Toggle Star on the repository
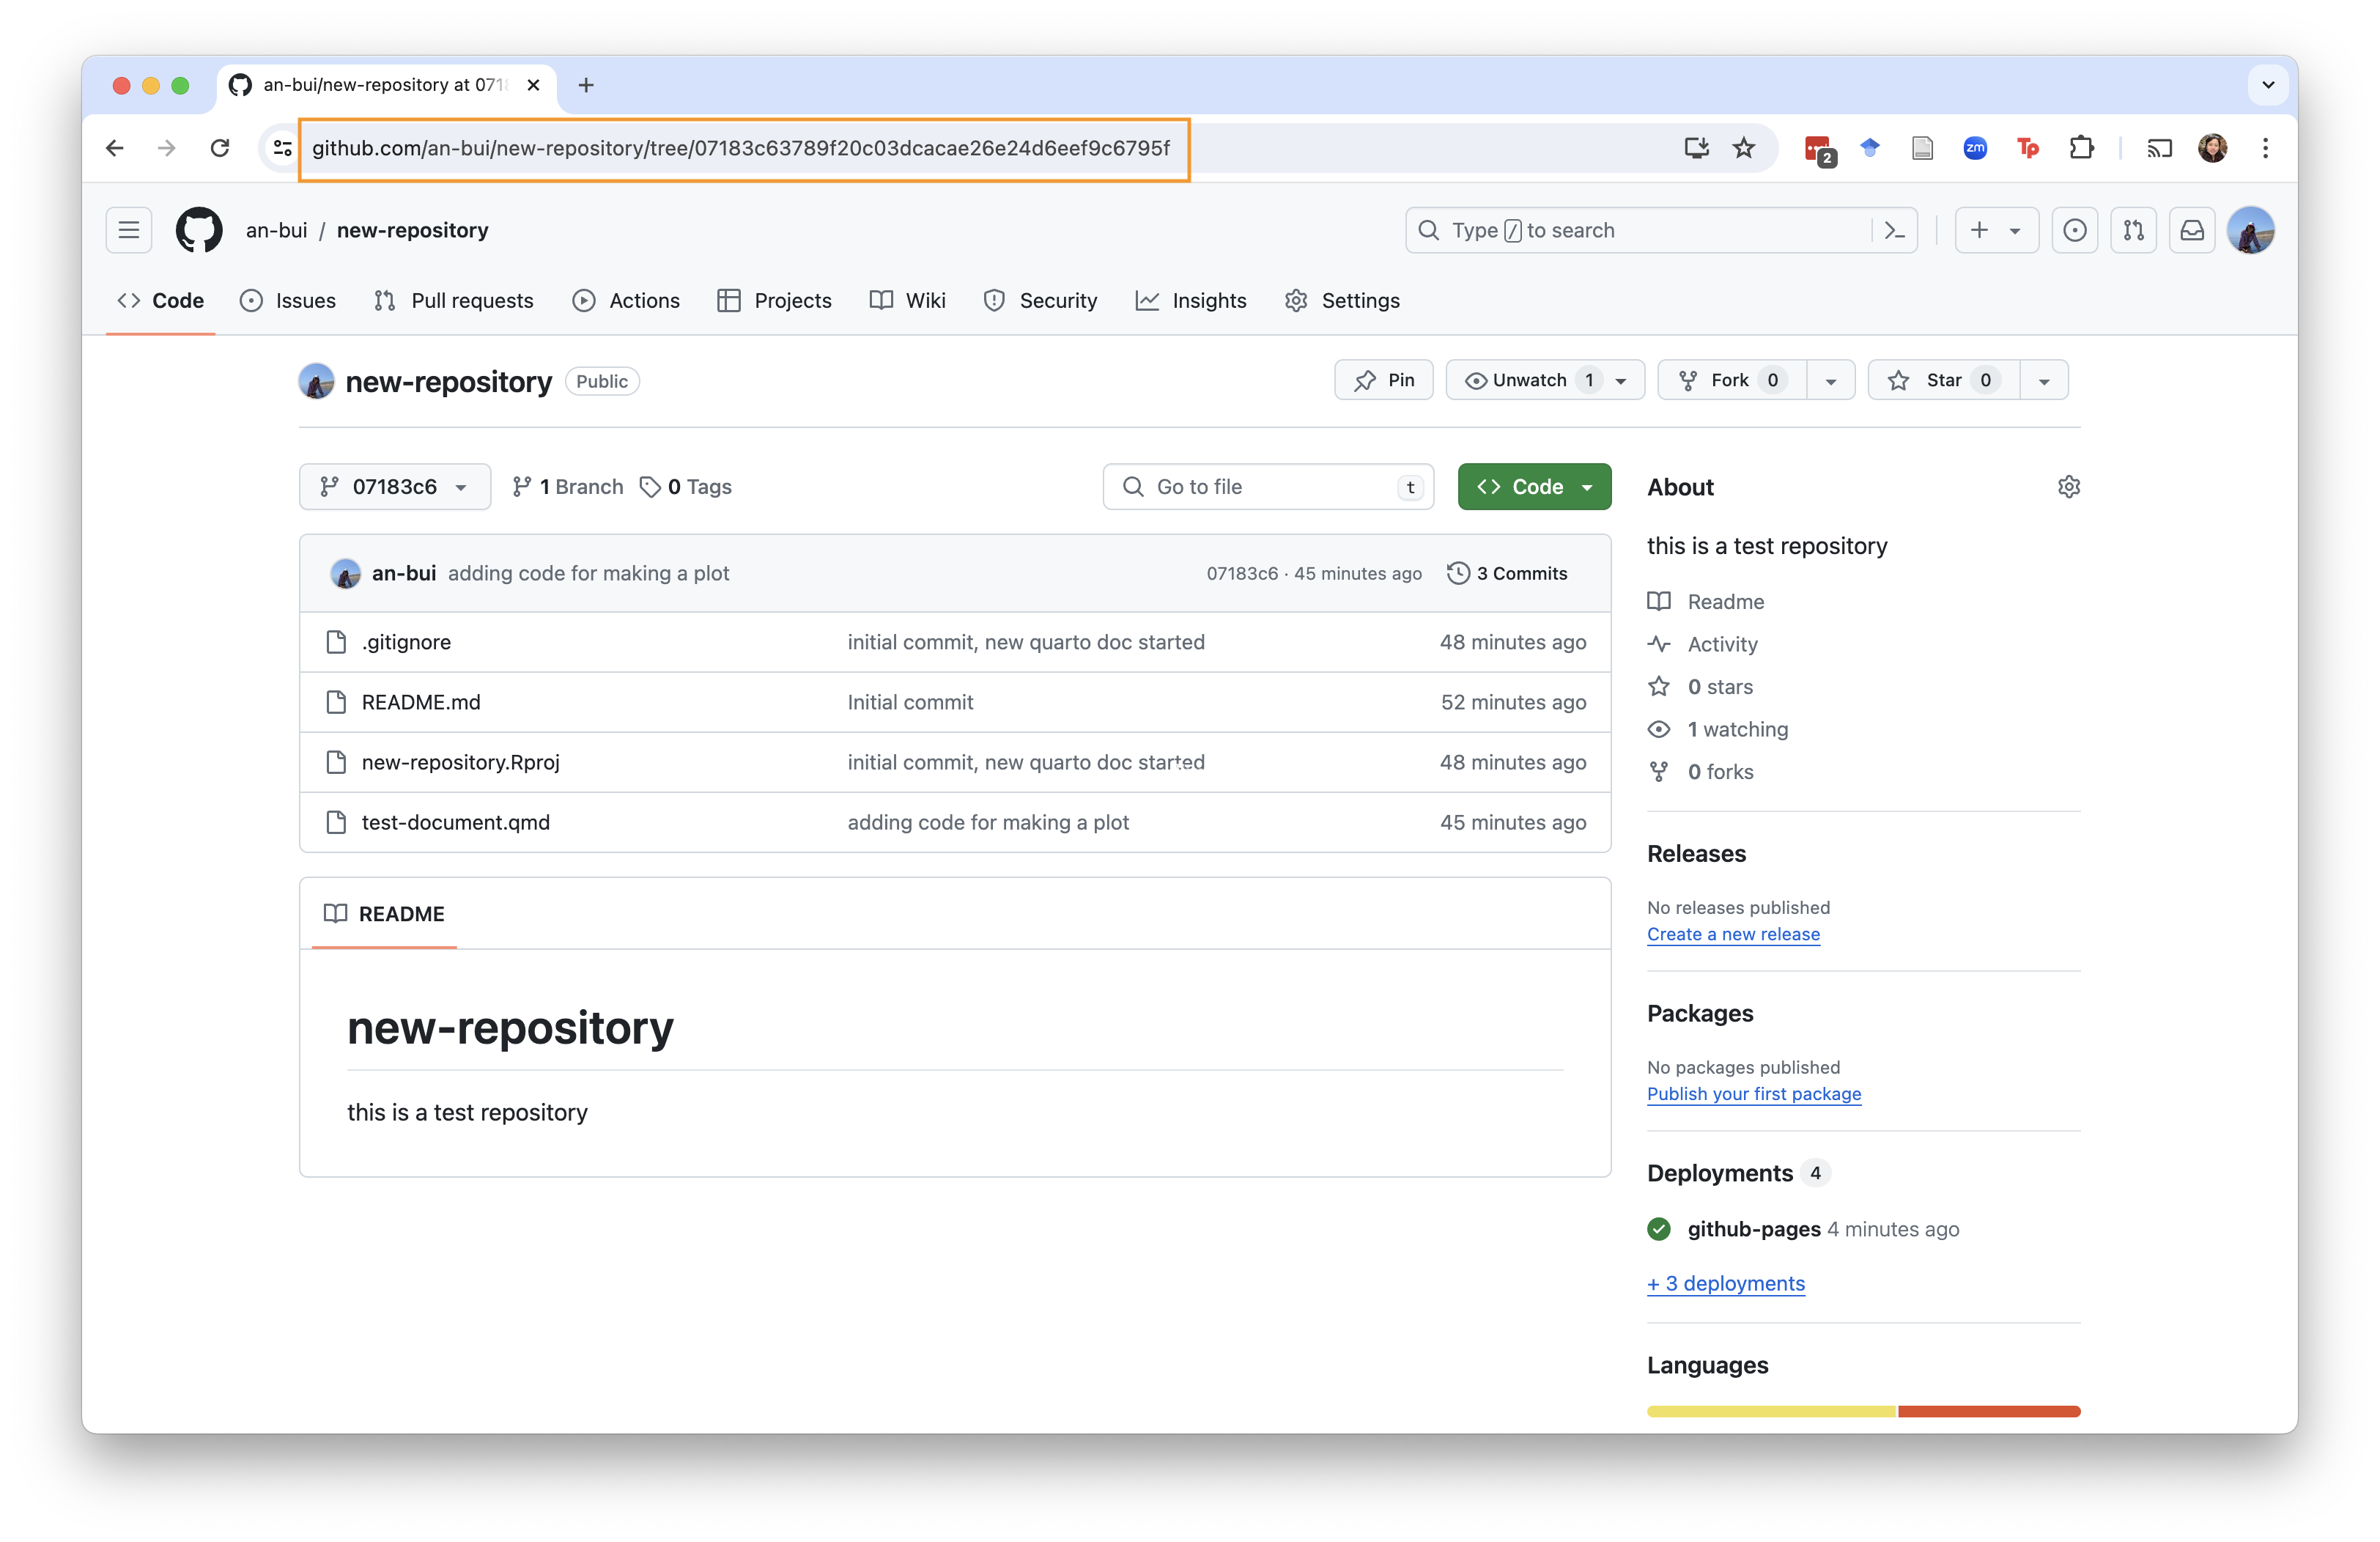The width and height of the screenshot is (2380, 1542). 1943,380
